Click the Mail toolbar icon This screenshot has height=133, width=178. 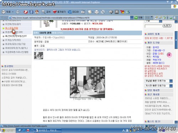coord(90,12)
